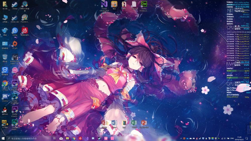251x141 pixels.
Task: Open File Explorer from the taskbar
Action: tap(67, 138)
